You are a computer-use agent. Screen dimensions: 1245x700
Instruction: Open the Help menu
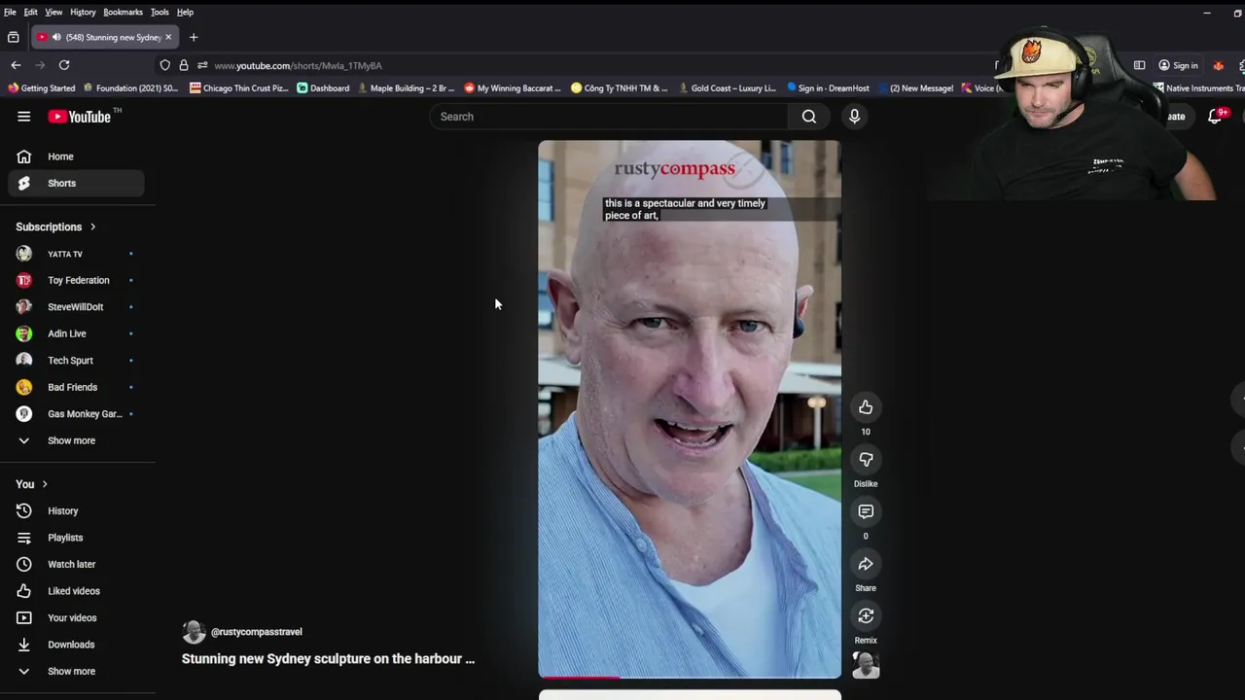click(x=185, y=12)
